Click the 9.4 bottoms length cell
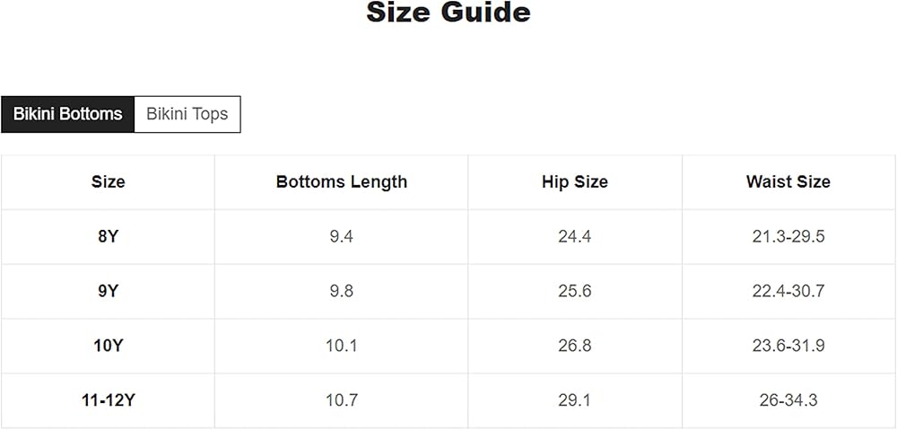Screen dimensions: 897x430 coord(341,237)
